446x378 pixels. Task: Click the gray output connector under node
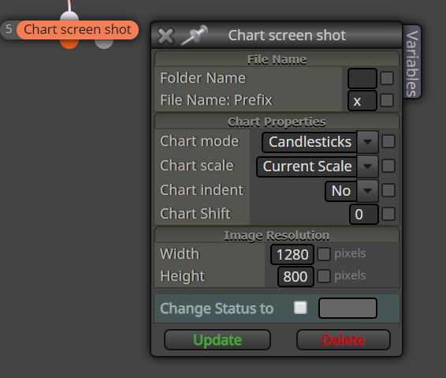pos(104,43)
